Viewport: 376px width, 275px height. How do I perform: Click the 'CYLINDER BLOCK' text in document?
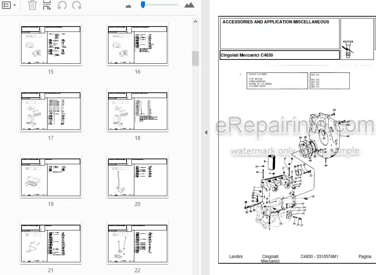point(257,86)
